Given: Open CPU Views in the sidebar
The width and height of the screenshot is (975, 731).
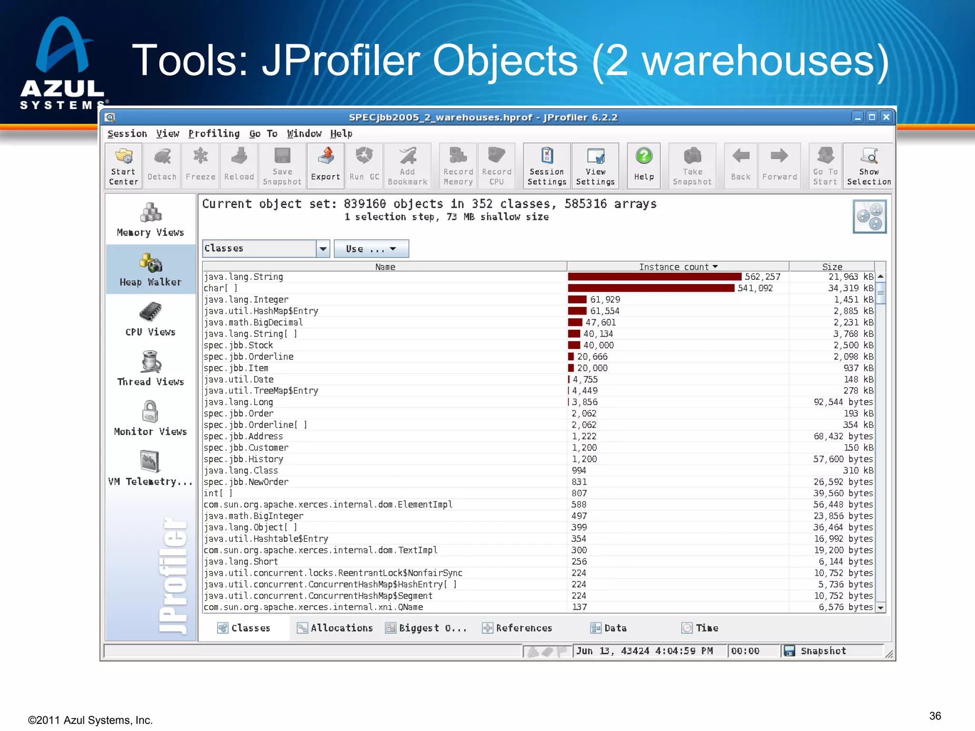Looking at the screenshot, I should (150, 319).
